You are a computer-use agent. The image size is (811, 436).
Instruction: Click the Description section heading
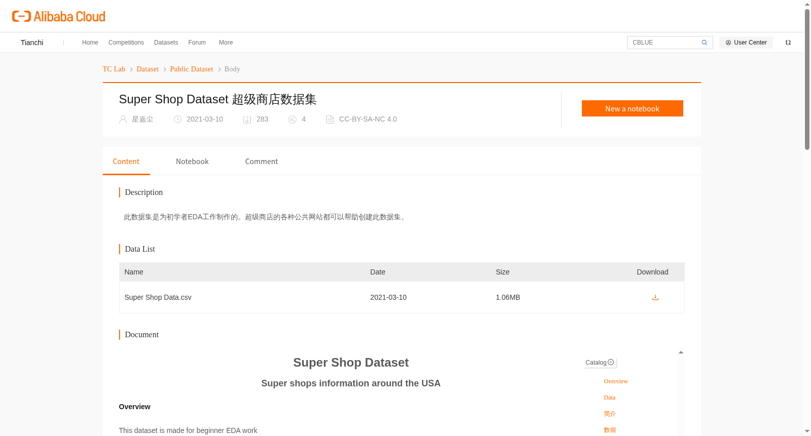point(144,192)
